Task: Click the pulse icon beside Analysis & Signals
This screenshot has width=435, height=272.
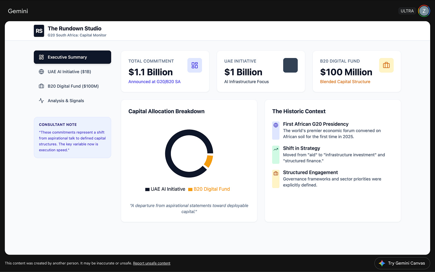Action: (x=42, y=101)
